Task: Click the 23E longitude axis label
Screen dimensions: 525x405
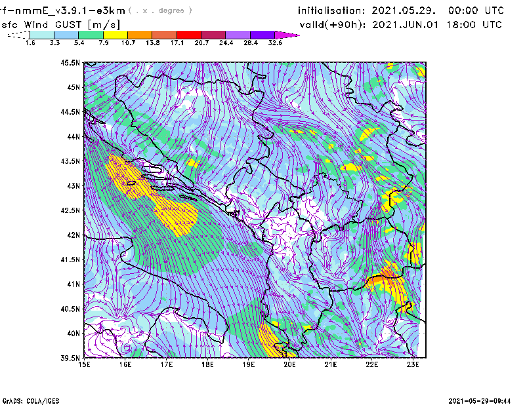Action: point(413,364)
